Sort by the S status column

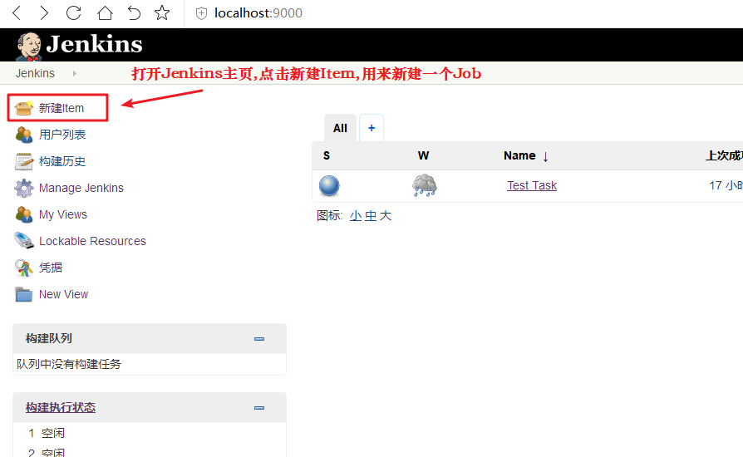click(x=327, y=155)
